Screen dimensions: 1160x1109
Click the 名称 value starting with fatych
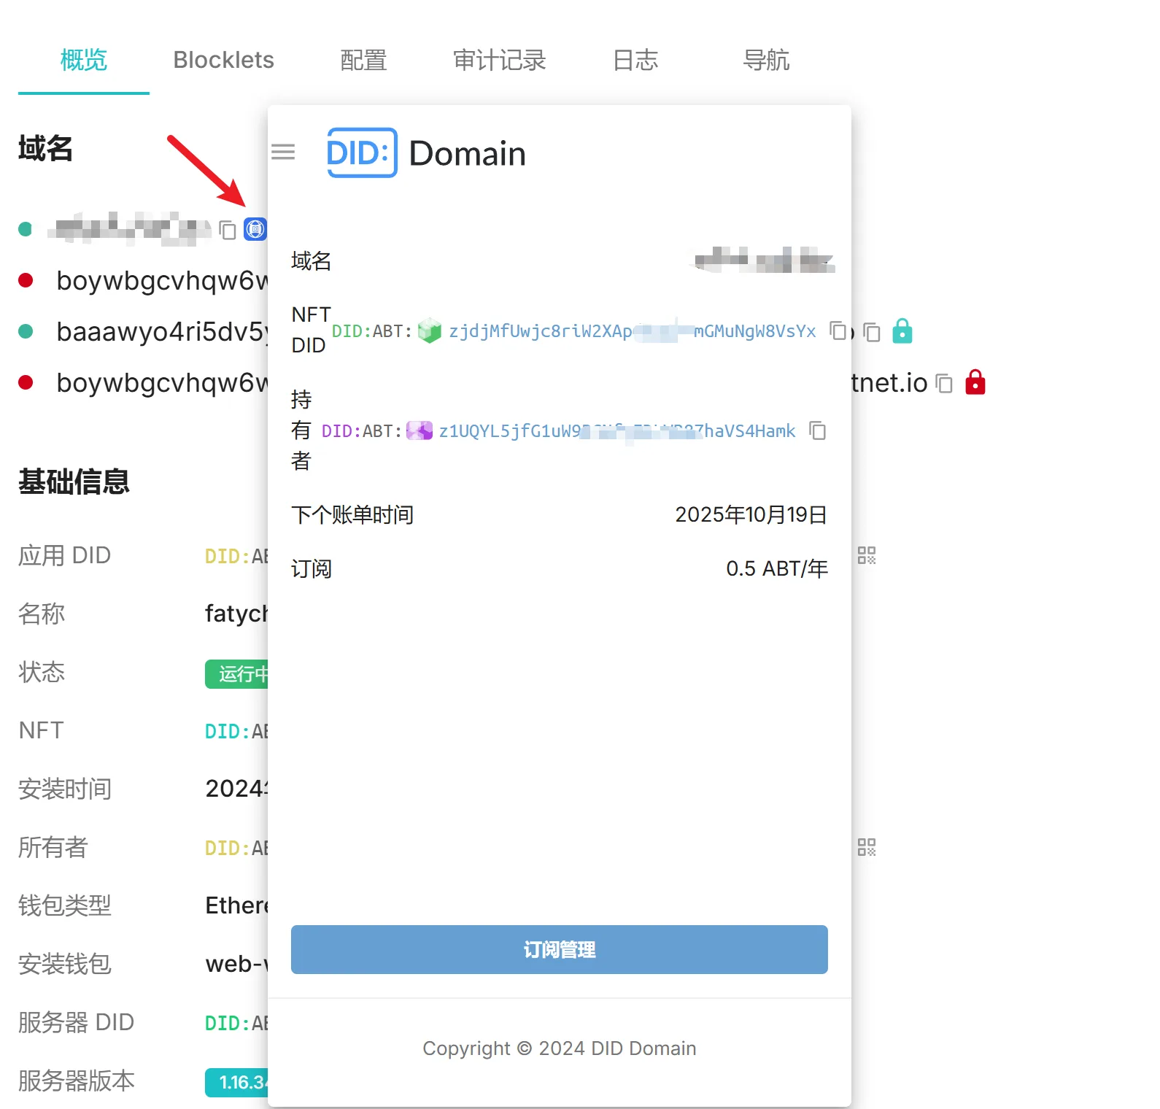click(x=236, y=614)
